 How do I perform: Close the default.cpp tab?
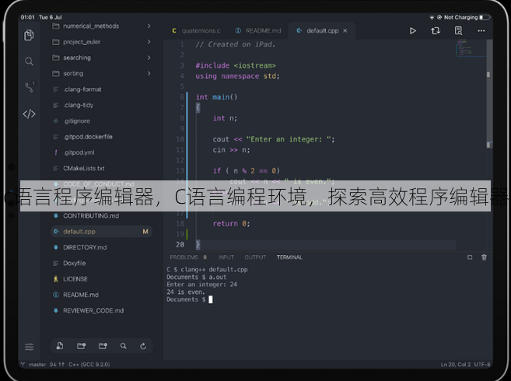pos(345,30)
